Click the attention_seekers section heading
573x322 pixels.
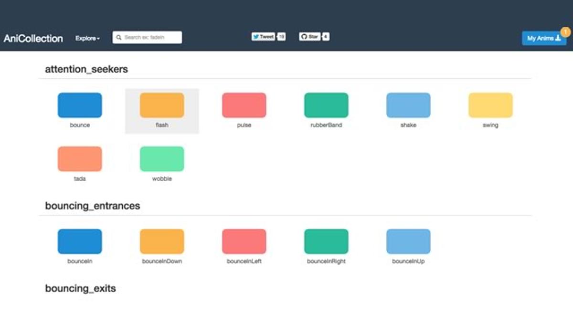[x=86, y=69]
